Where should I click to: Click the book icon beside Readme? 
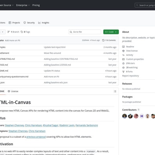click(x=123, y=47)
